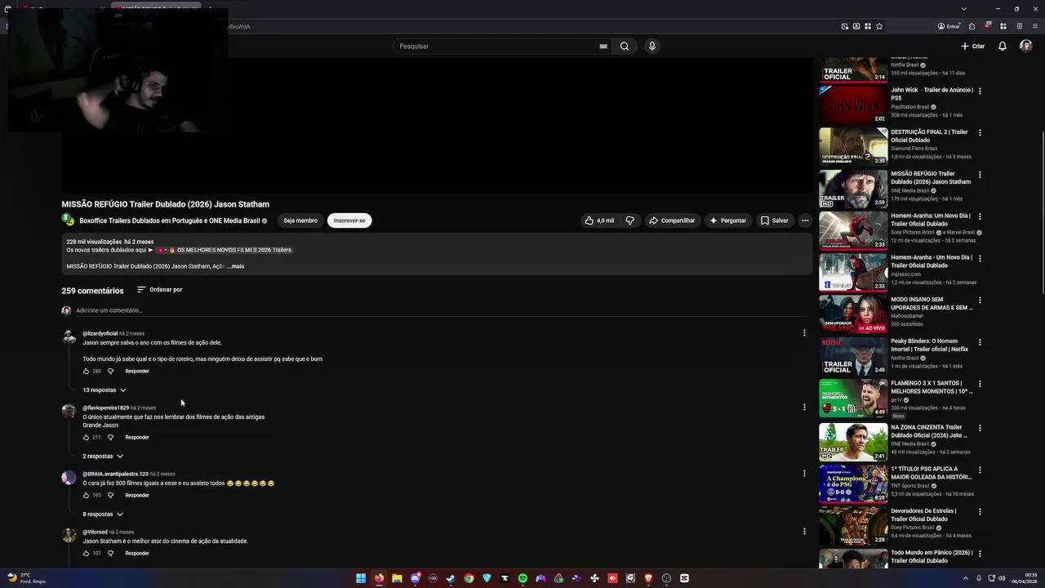Open the Criar create menu

click(972, 47)
